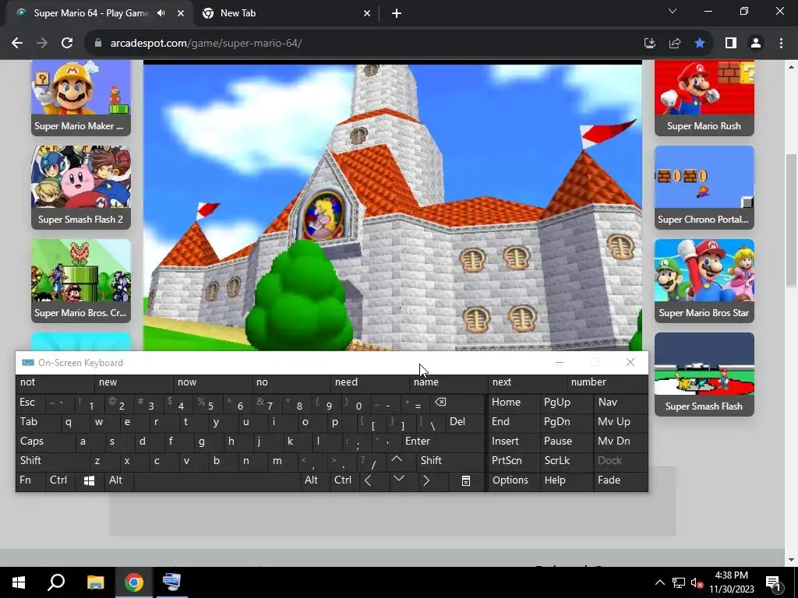Reload the Super Mario 64 page
Viewport: 798px width, 598px height.
point(67,44)
